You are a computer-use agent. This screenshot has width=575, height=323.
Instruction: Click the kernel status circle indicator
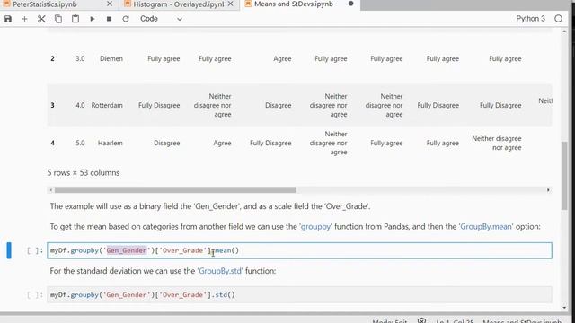[x=558, y=19]
